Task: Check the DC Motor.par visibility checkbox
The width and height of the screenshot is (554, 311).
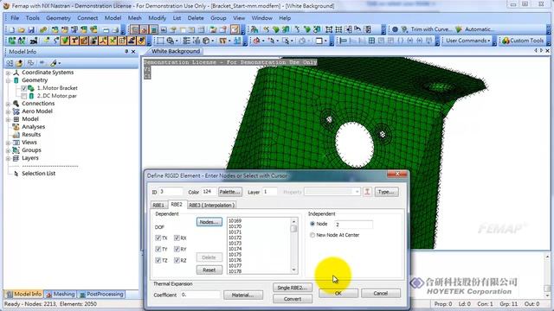Action: click(23, 96)
